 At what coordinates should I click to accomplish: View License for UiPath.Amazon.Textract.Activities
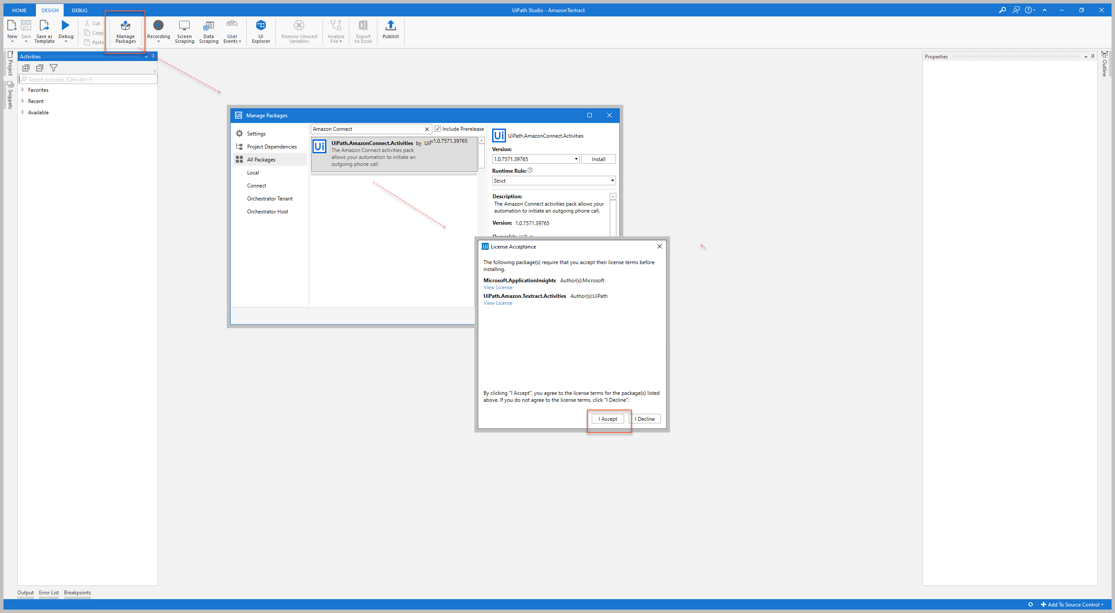(x=498, y=303)
